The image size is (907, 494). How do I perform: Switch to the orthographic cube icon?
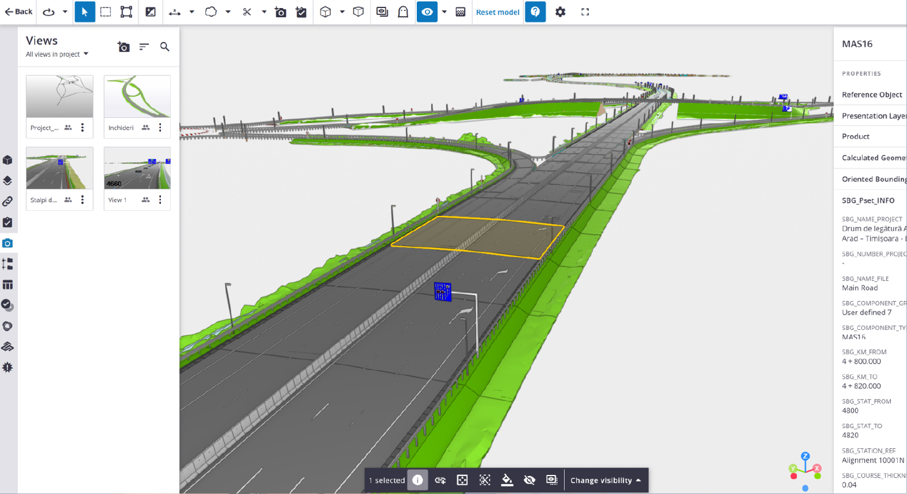pos(358,12)
